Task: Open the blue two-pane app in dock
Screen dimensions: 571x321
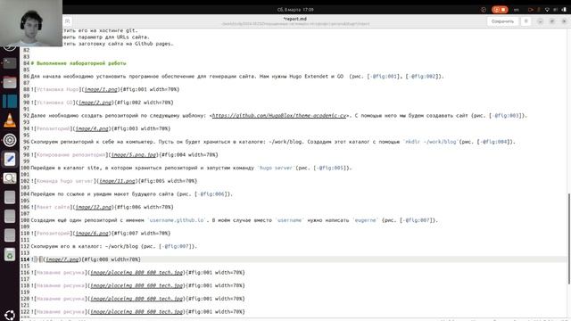Action: (10, 101)
